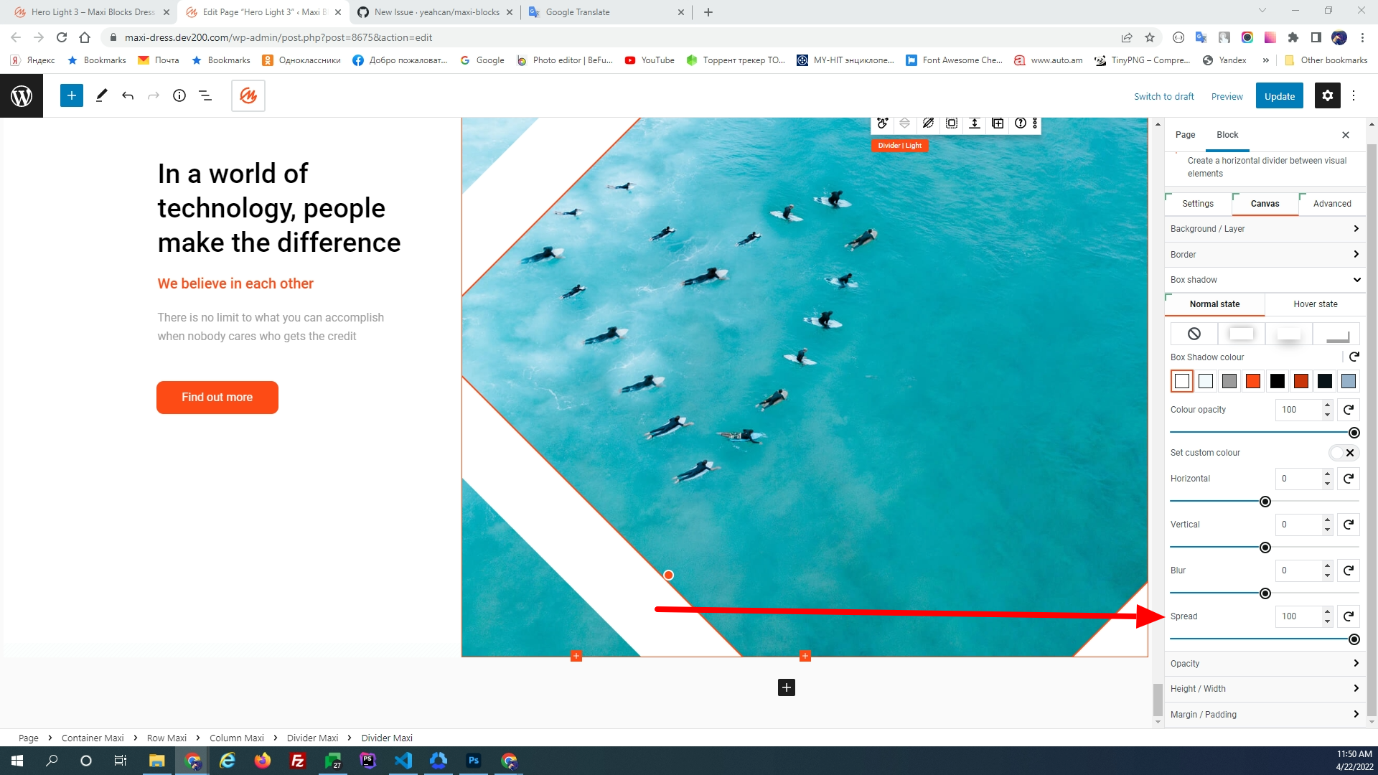Switch to the Advanced tab
Image resolution: width=1378 pixels, height=775 pixels.
click(1332, 204)
